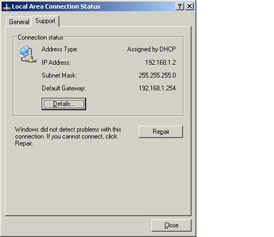Click the Connection status group heading
This screenshot has height=237, width=274.
tap(41, 37)
